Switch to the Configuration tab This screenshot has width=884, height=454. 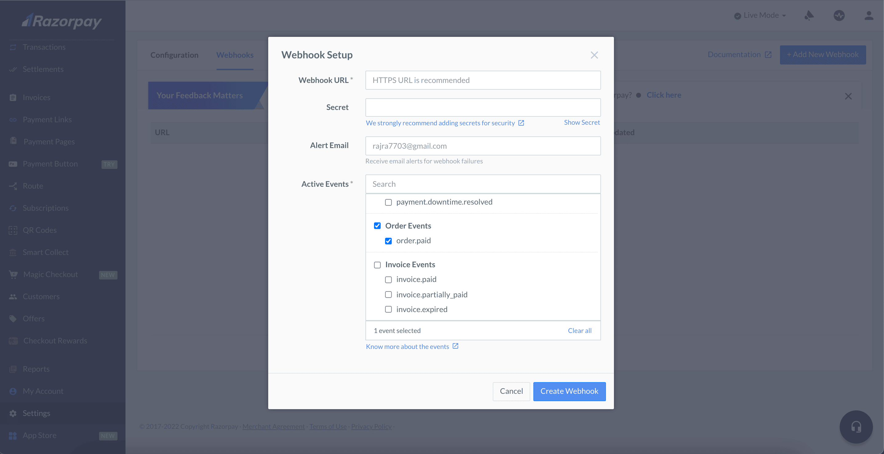point(174,55)
